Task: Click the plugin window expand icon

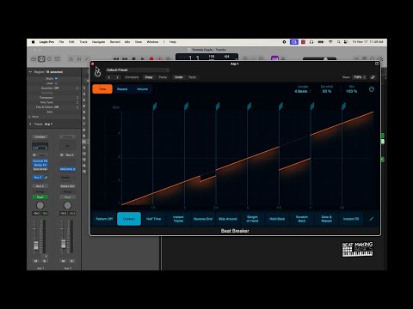Action: [377, 64]
